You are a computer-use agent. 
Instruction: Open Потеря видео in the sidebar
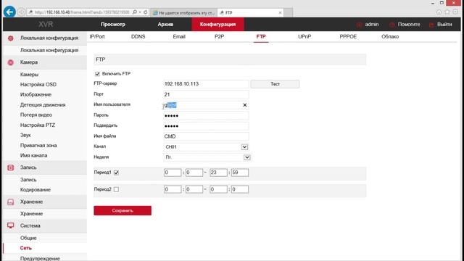36,115
